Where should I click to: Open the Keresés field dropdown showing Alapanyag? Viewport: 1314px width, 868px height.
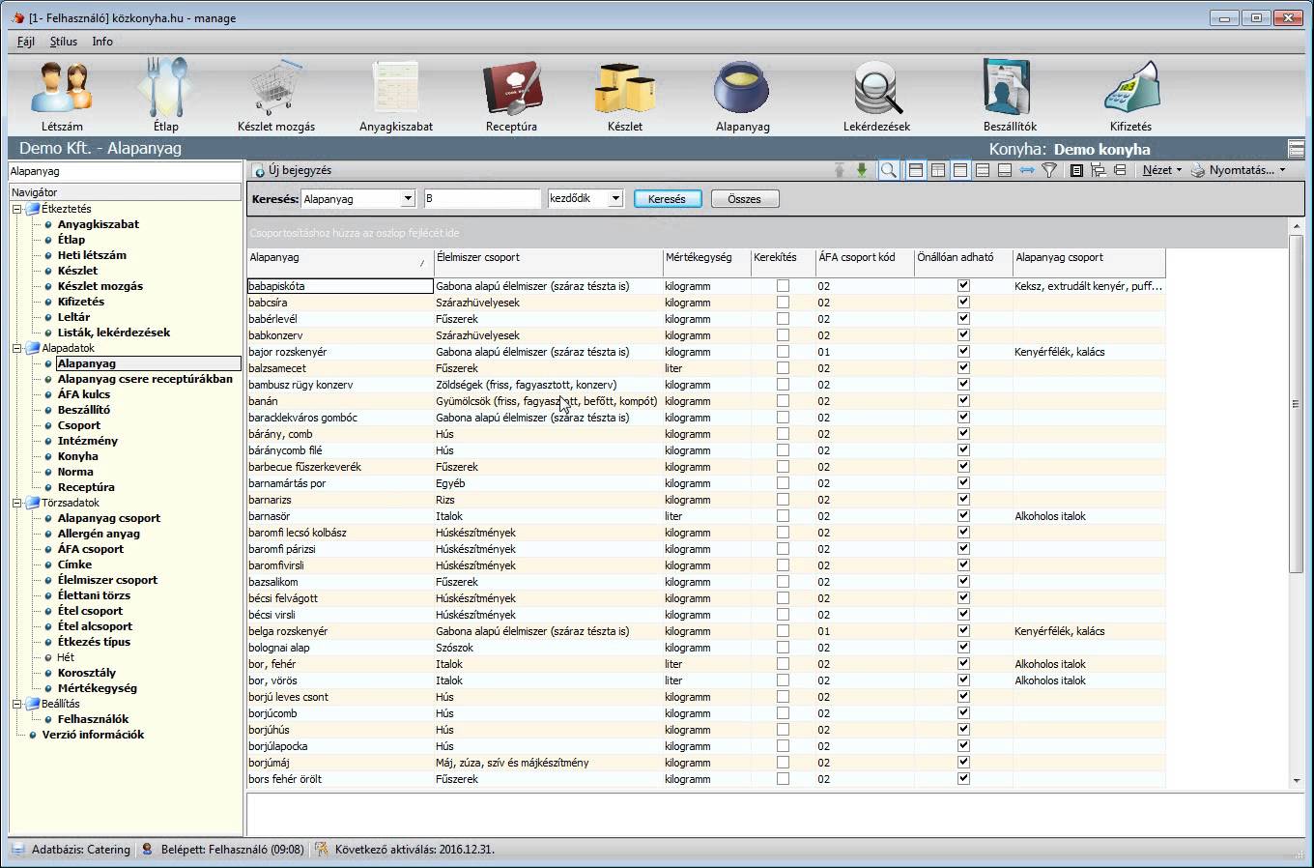(x=408, y=199)
